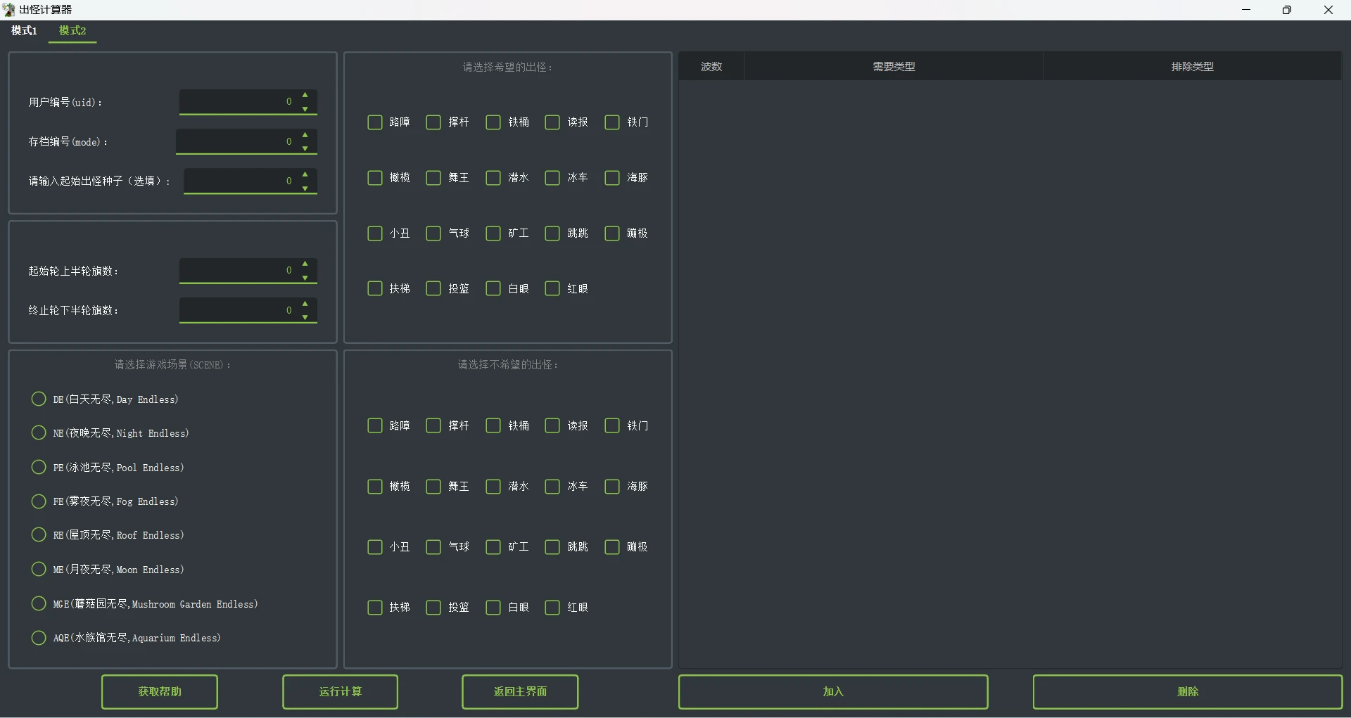
Task: Select the 模式2 tab
Action: click(x=72, y=31)
